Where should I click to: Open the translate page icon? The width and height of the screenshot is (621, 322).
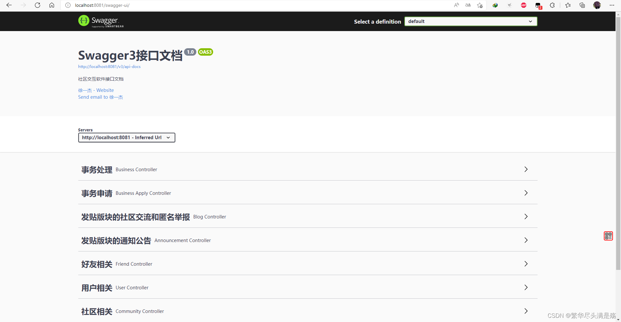pos(468,5)
